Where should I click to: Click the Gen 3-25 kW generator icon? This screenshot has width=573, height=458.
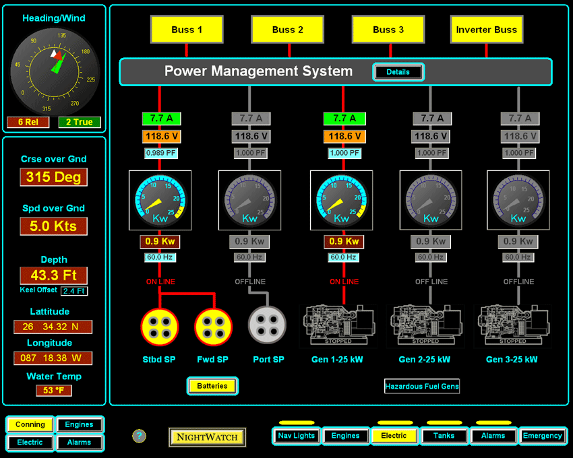tap(512, 325)
